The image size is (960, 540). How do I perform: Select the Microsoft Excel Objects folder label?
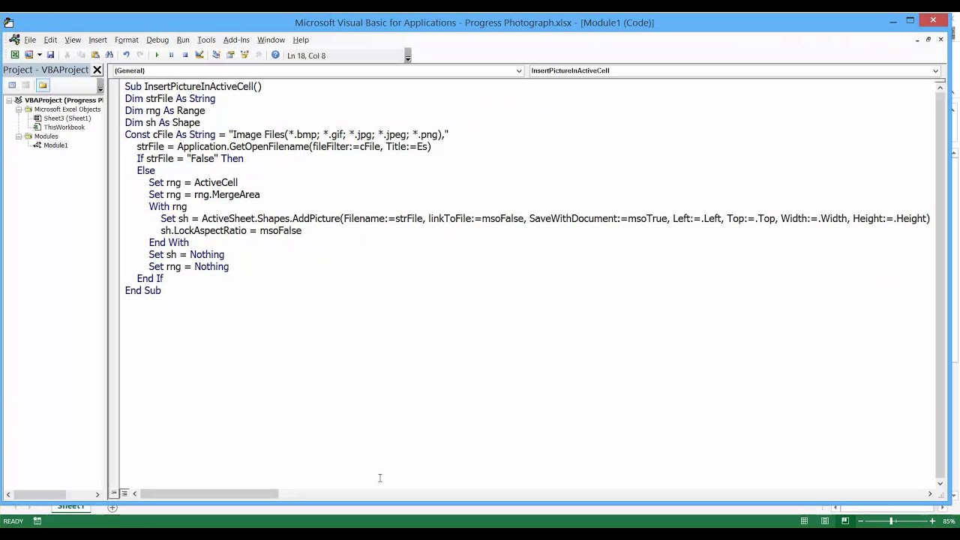[x=67, y=109]
